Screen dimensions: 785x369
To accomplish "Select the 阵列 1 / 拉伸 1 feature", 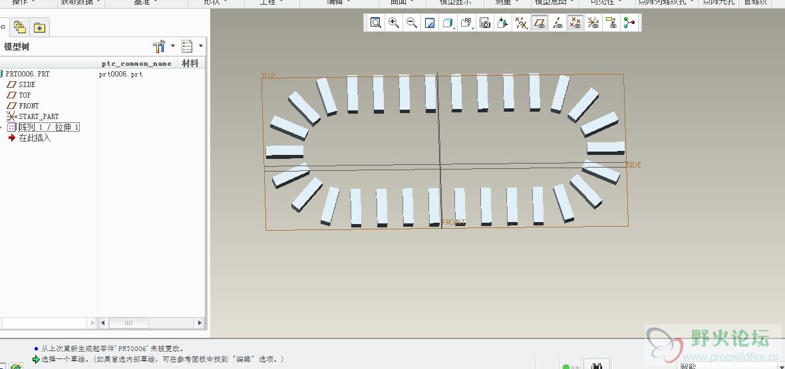I will [49, 127].
